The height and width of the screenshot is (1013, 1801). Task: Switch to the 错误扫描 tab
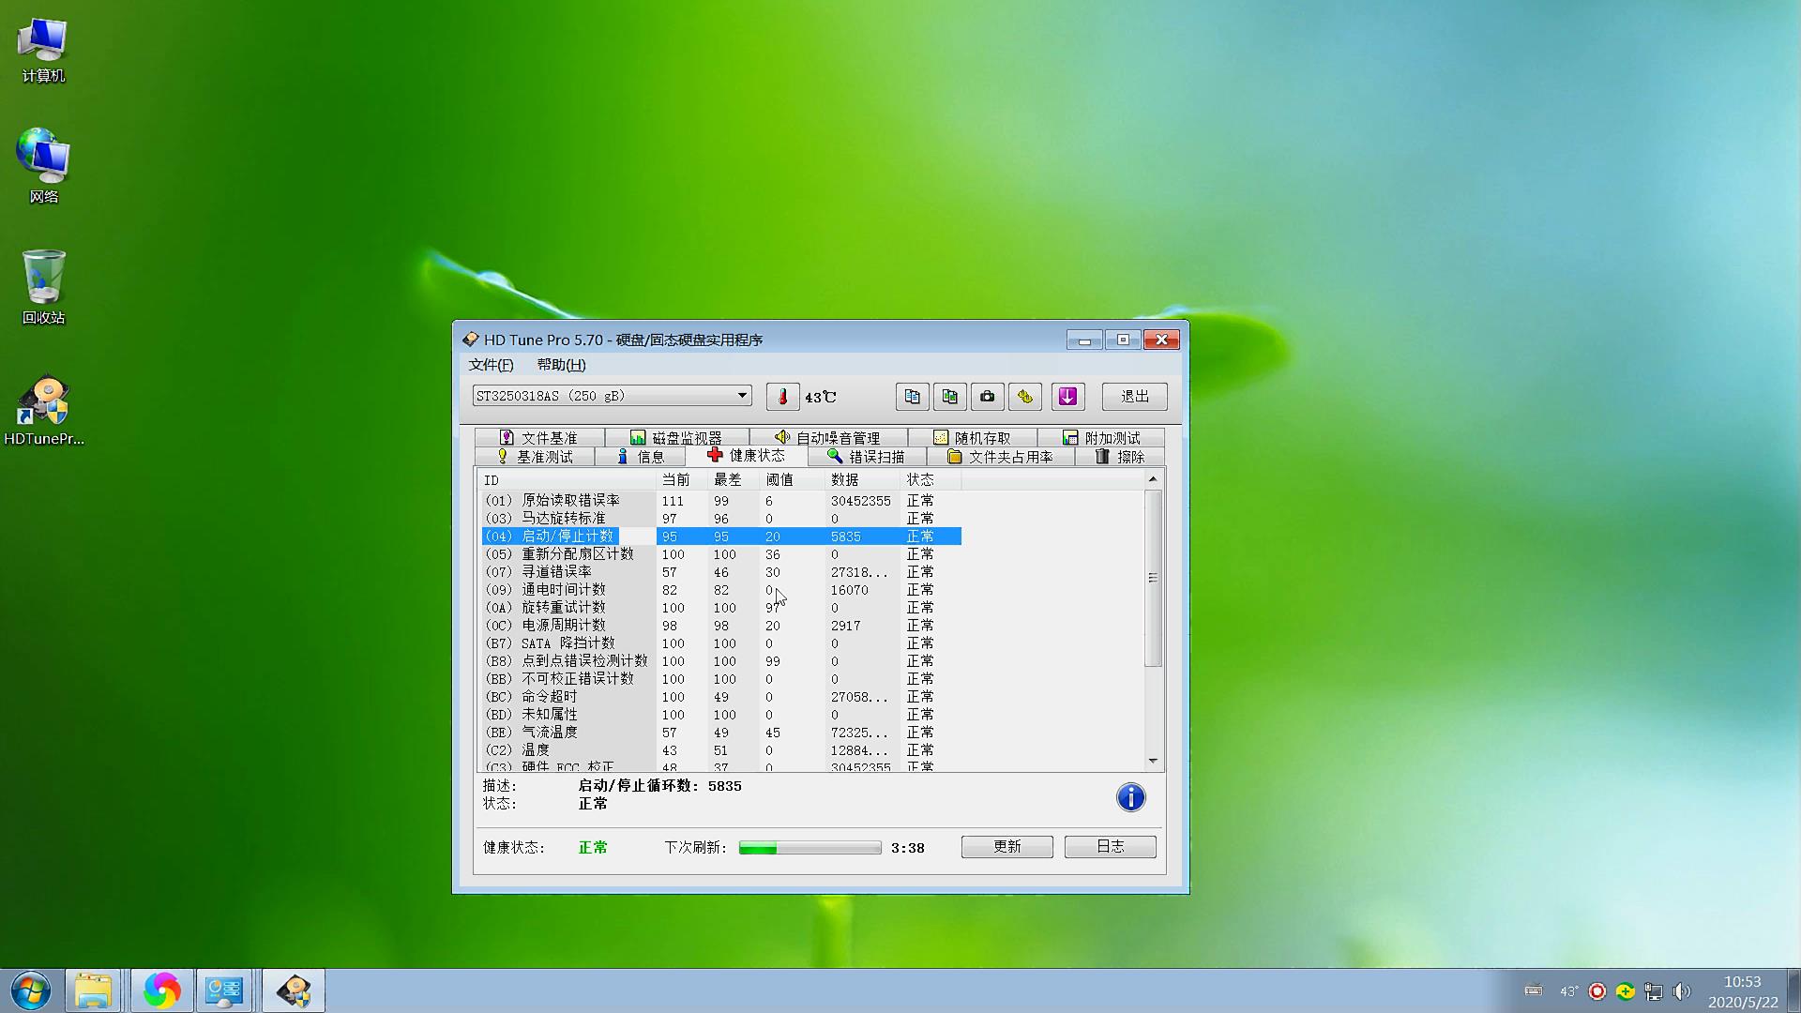(867, 457)
